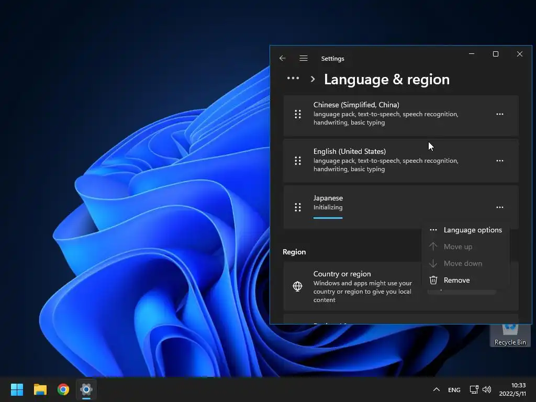This screenshot has height=402, width=536.
Task: Click the Japanese language title
Action: [328, 198]
